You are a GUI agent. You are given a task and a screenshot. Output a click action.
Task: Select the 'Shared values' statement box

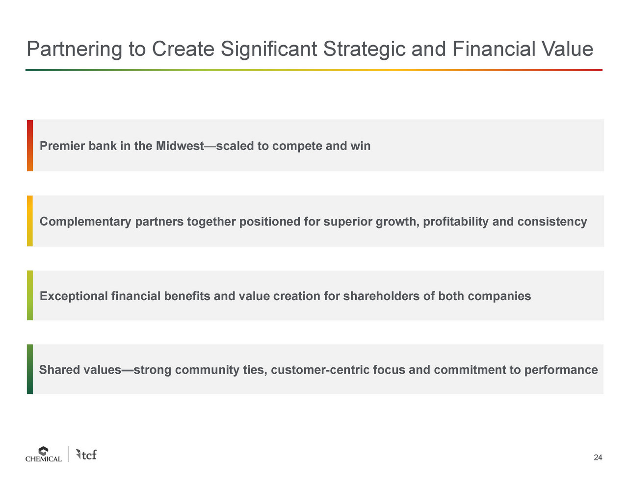tap(315, 369)
